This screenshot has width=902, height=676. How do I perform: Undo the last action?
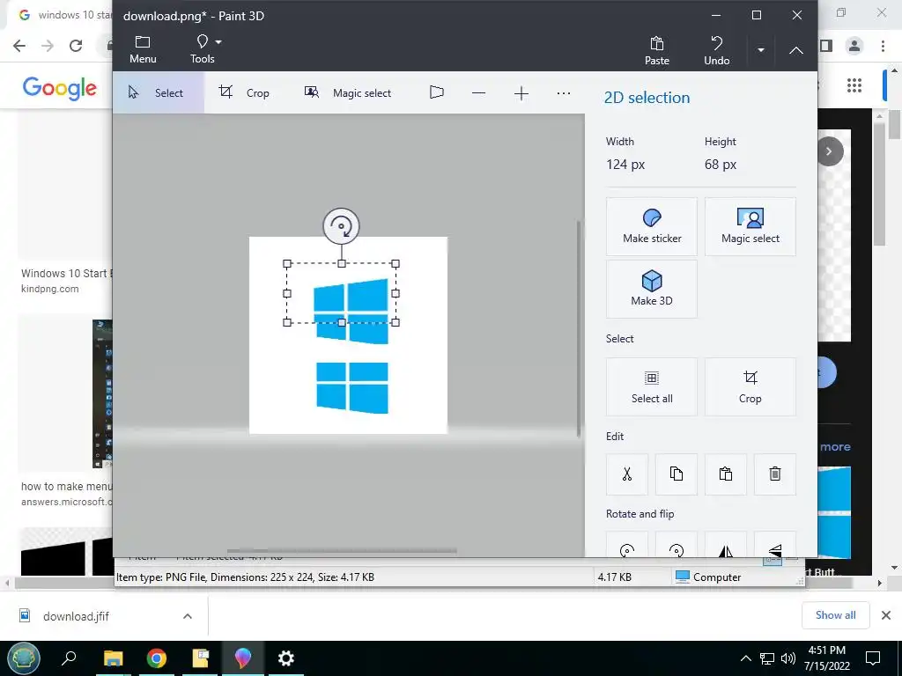pos(716,50)
